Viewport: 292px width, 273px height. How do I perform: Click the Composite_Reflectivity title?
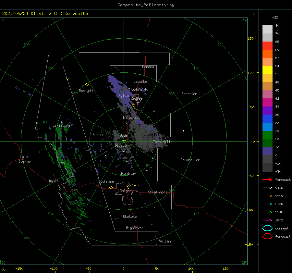tap(146, 5)
